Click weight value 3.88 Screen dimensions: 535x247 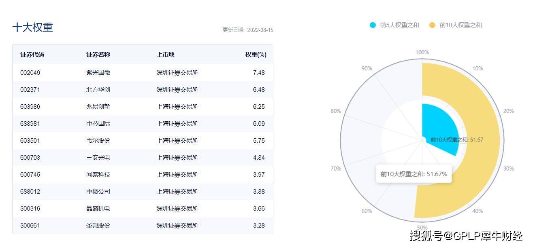259,192
